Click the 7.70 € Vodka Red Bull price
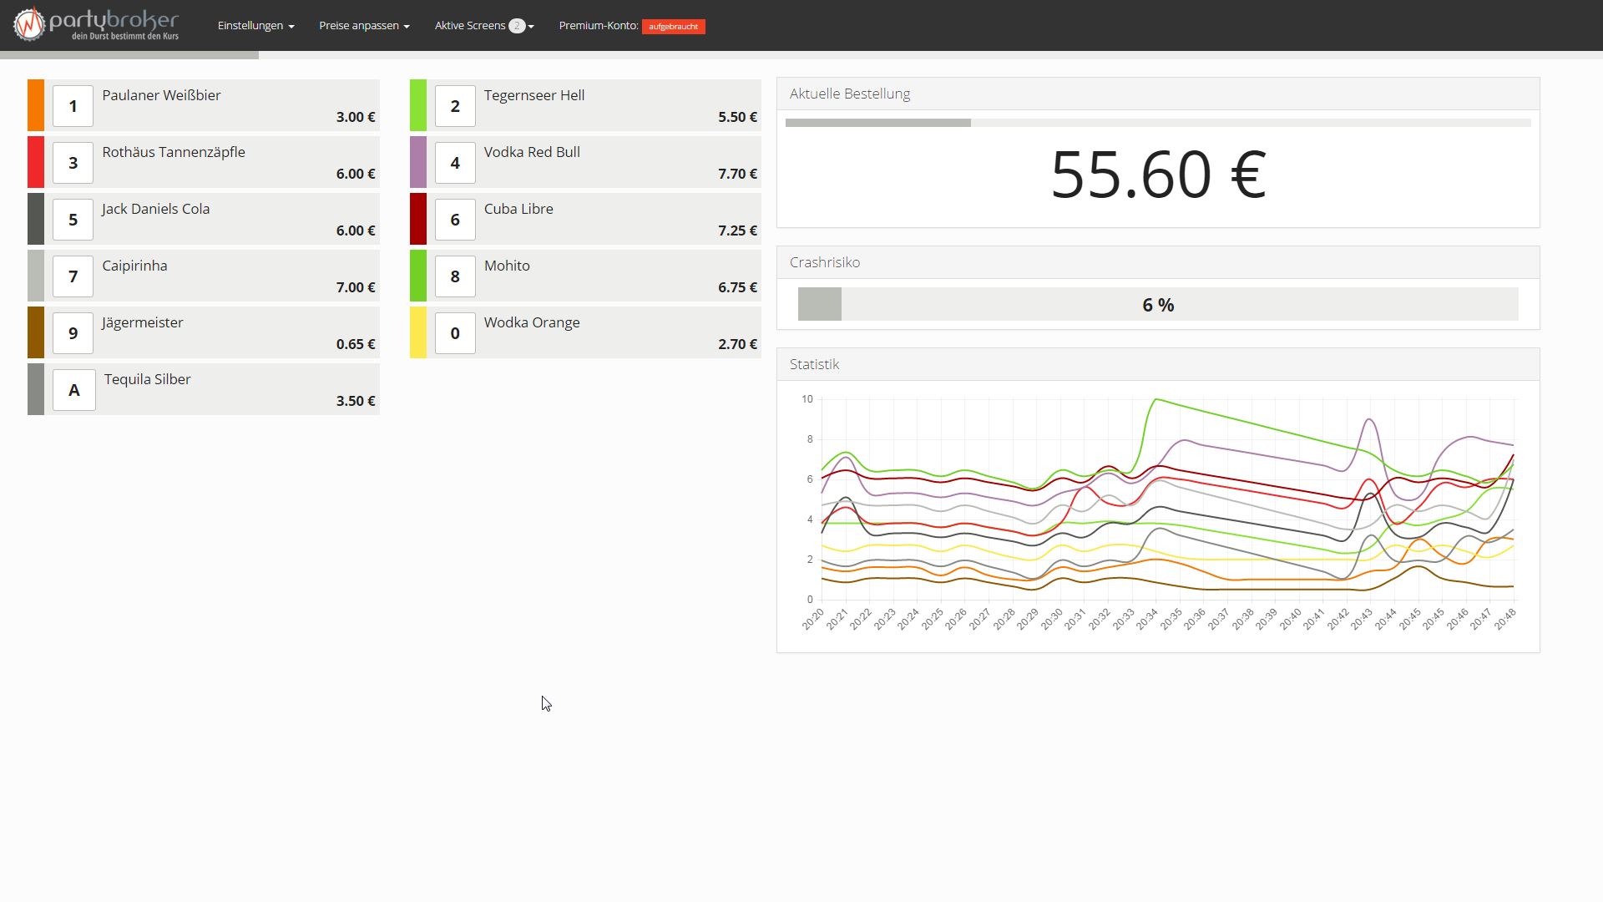This screenshot has height=902, width=1603. pos(737,174)
